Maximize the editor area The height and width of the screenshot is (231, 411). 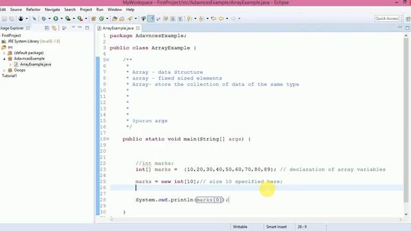tap(408, 28)
